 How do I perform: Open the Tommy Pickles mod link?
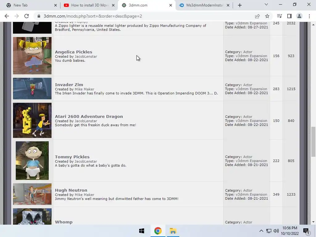coord(72,157)
